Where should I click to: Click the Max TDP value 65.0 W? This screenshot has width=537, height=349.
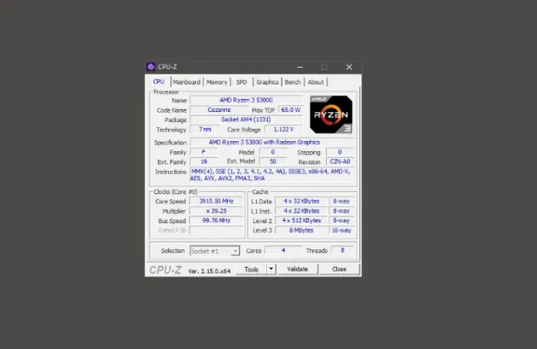pyautogui.click(x=291, y=110)
